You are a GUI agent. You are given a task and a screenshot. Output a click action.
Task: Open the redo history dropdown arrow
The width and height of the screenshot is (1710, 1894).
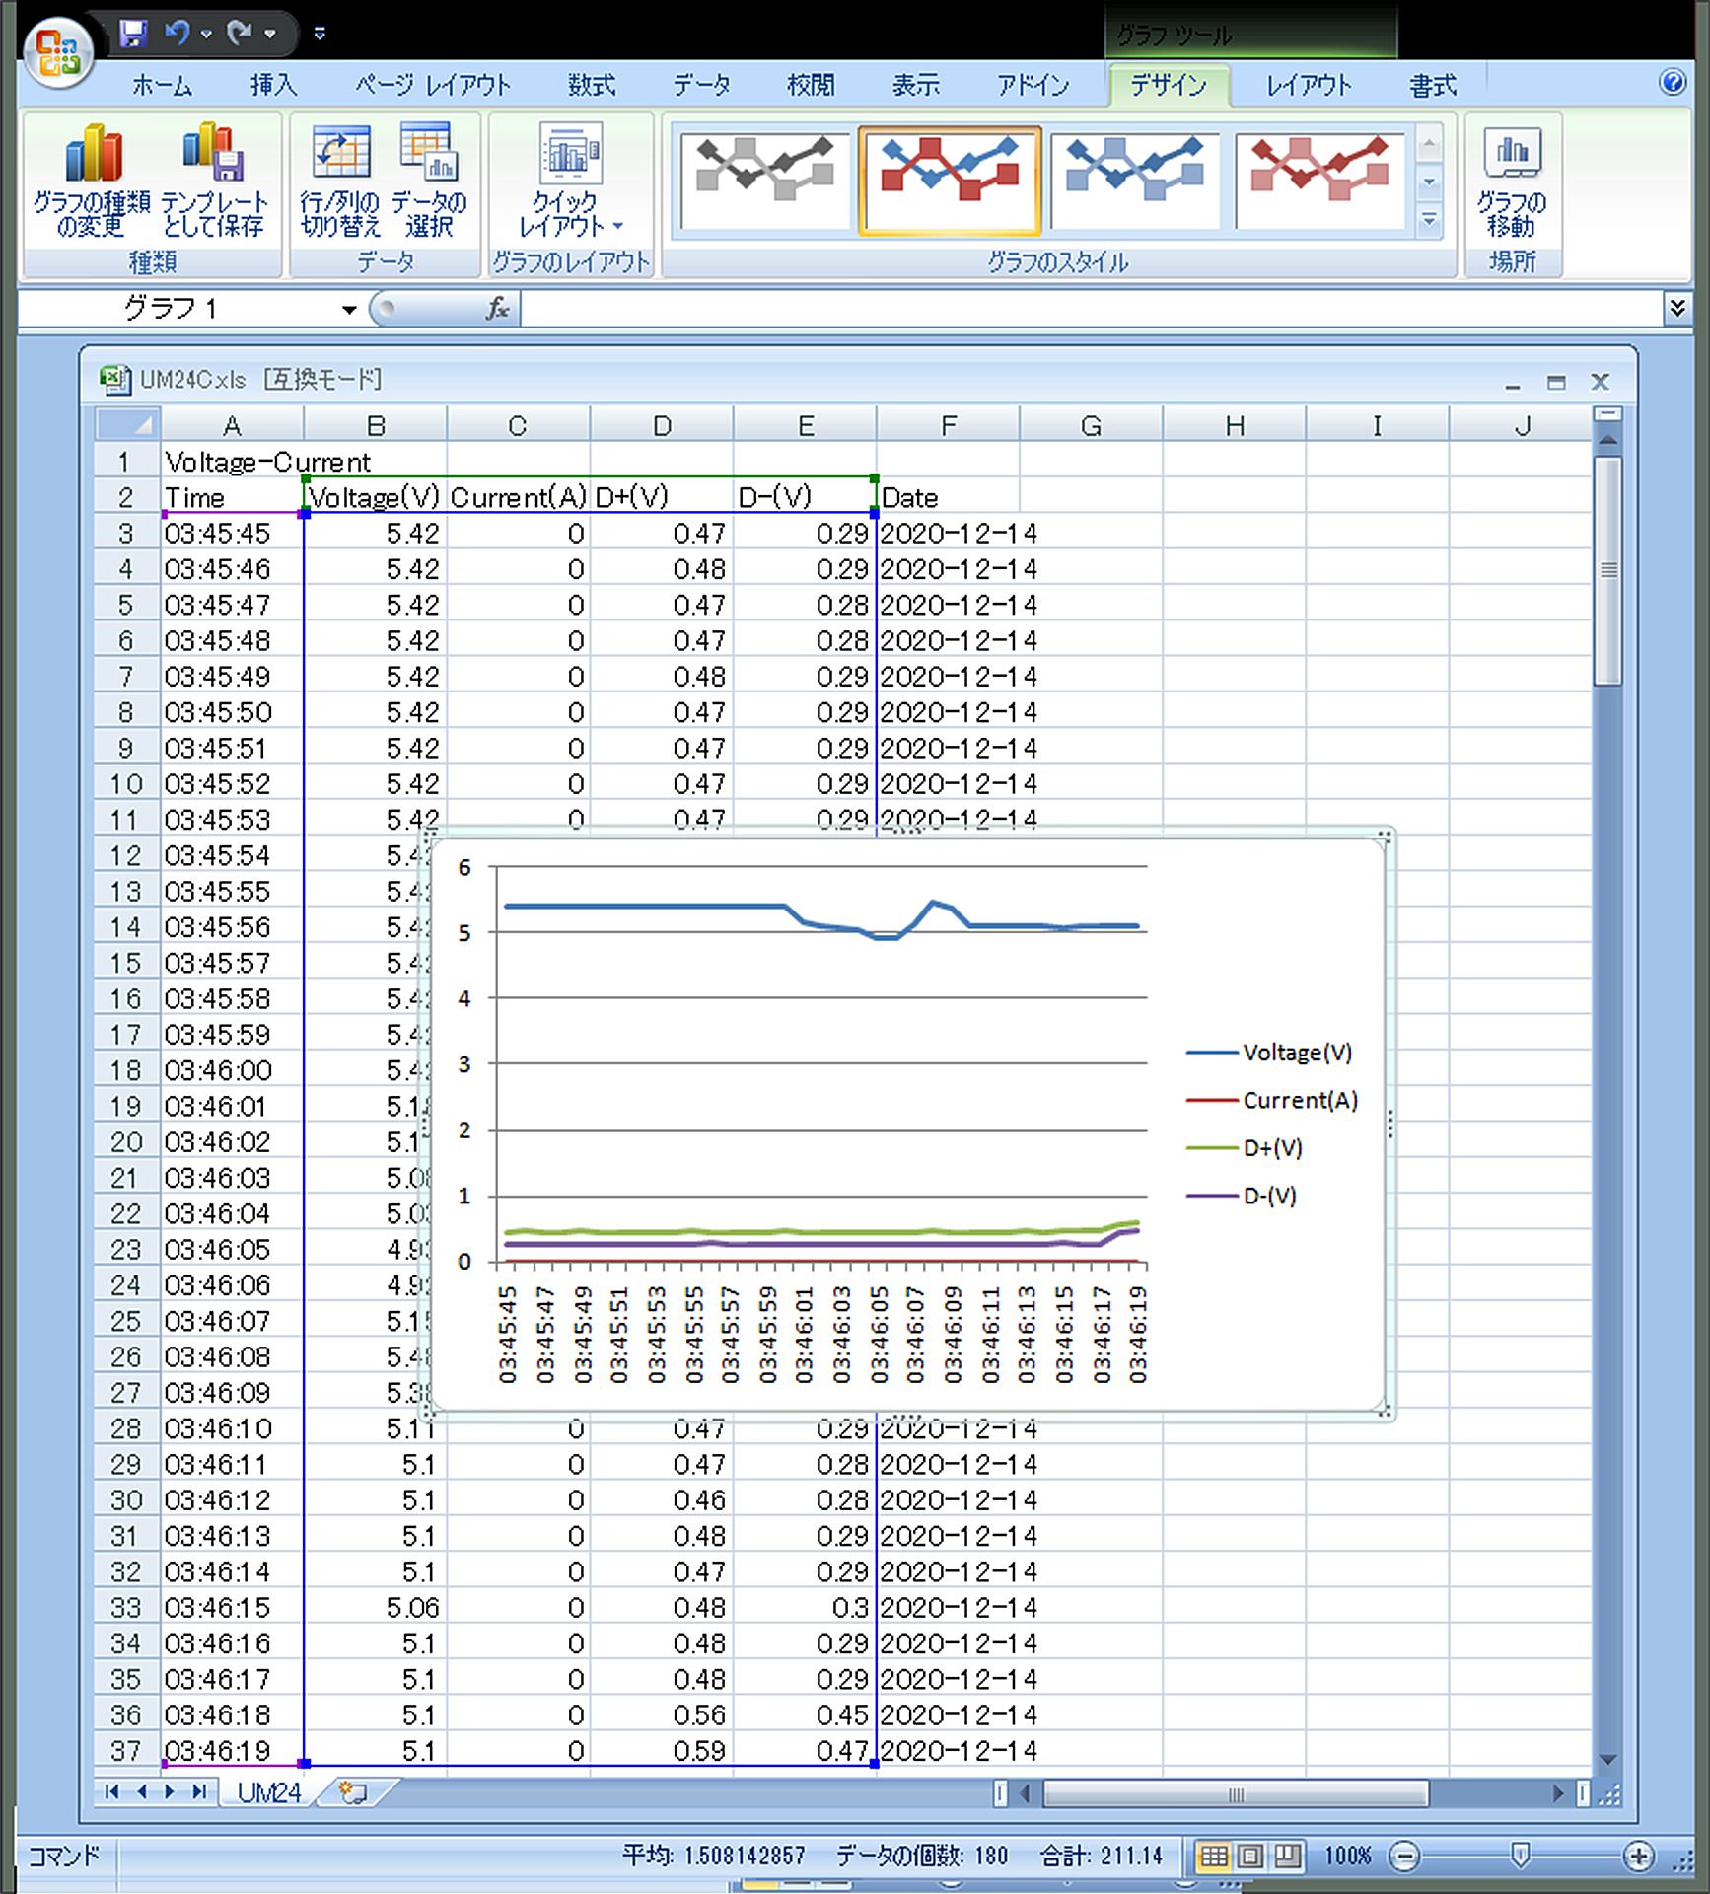(269, 35)
